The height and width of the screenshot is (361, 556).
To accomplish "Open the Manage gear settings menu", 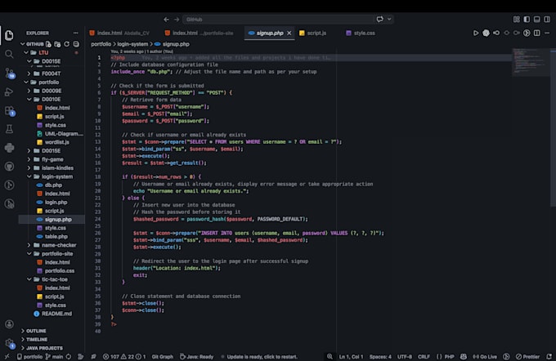I will (10, 343).
